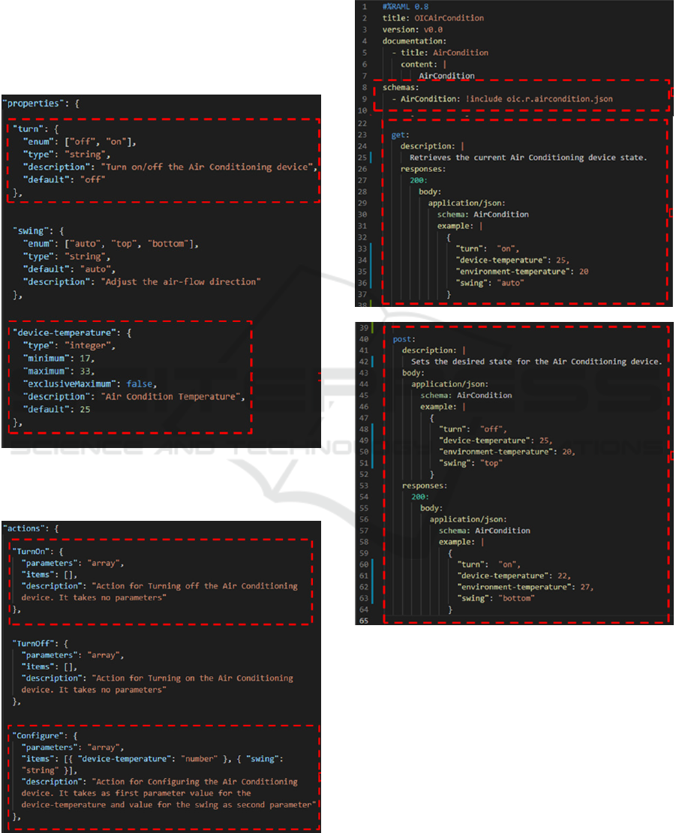Image resolution: width=676 pixels, height=833 pixels.
Task: Click the "properties" key at top of JSON
Action: point(30,103)
